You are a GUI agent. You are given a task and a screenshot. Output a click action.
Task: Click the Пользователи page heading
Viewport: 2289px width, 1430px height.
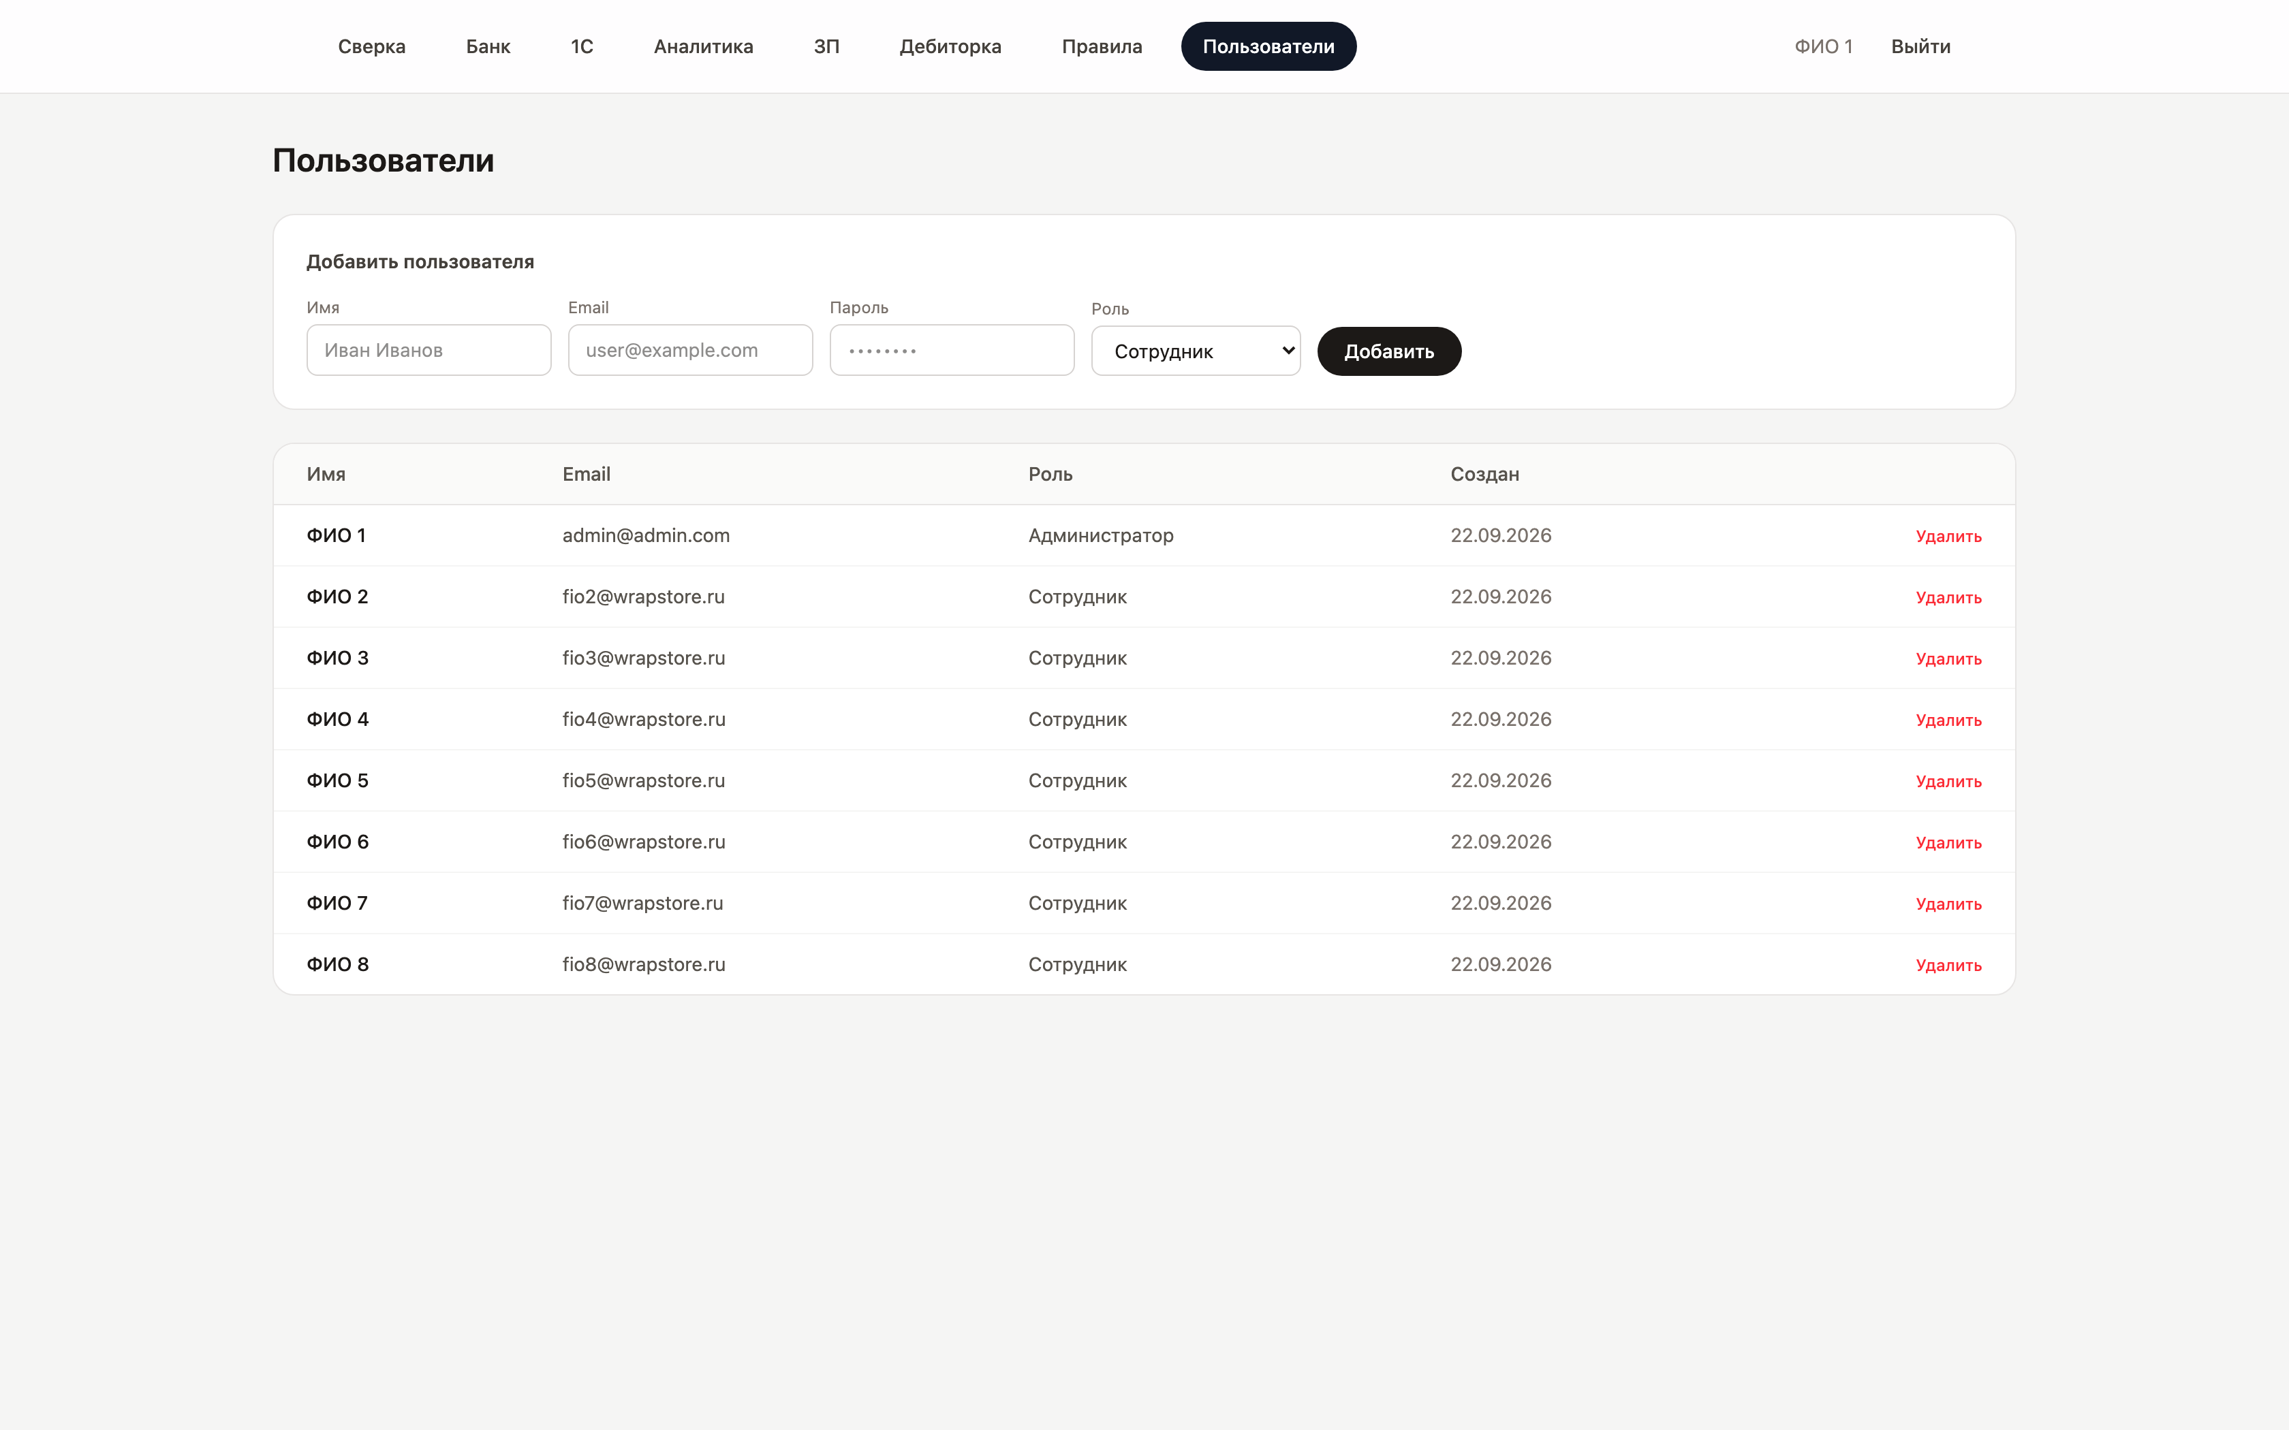coord(383,161)
